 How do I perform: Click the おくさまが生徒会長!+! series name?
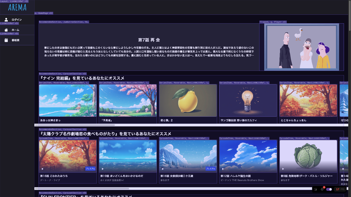click(112, 180)
